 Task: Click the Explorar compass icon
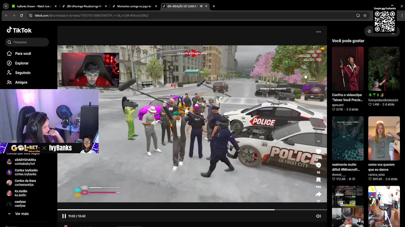[x=9, y=63]
